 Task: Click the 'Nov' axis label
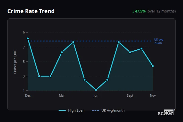(153, 95)
